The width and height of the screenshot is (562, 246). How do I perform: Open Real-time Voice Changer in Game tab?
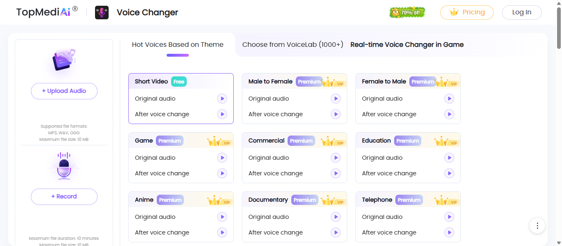(x=407, y=45)
